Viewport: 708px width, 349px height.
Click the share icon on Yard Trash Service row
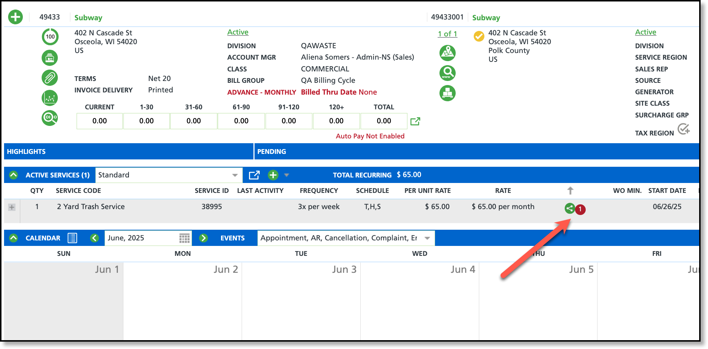[569, 208]
